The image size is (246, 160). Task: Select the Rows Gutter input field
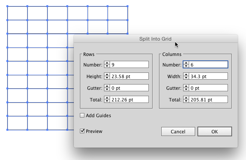[129, 88]
